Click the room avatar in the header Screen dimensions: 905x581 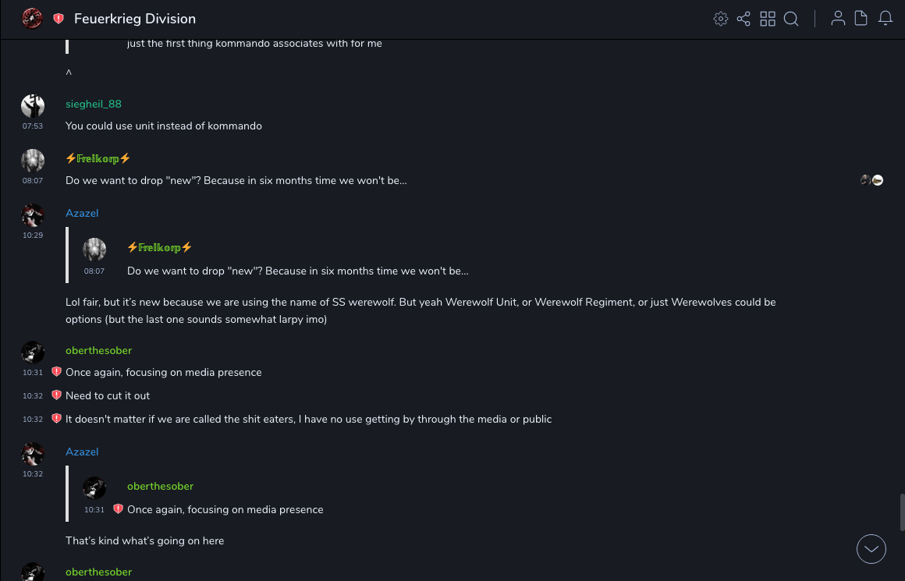pyautogui.click(x=32, y=19)
